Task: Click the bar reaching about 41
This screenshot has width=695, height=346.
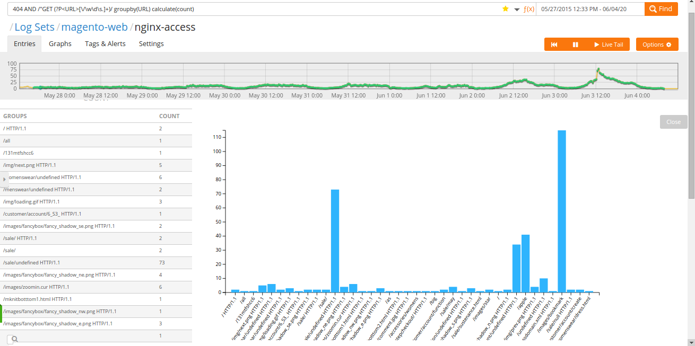Action: (x=526, y=263)
